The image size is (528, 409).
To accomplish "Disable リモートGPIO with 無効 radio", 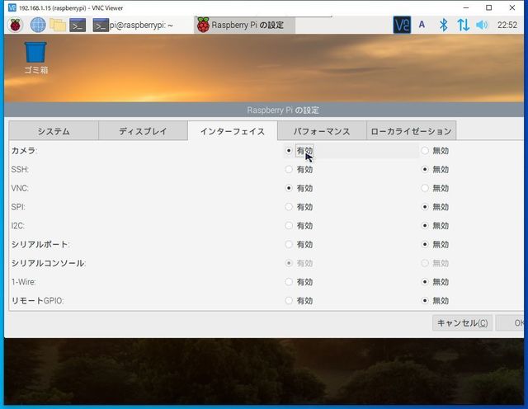I will [425, 301].
